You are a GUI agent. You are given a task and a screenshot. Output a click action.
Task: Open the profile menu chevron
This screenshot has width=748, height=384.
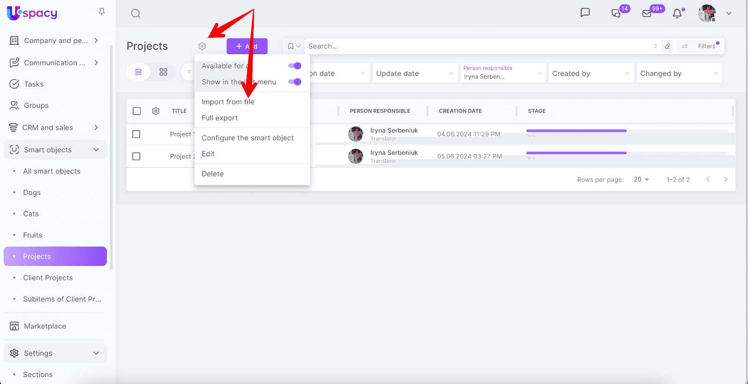(x=728, y=14)
